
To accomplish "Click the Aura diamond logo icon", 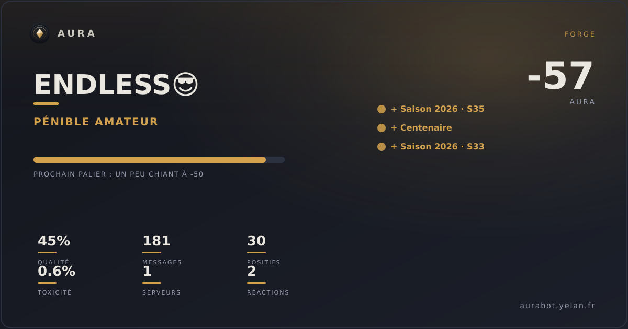I will (x=40, y=34).
